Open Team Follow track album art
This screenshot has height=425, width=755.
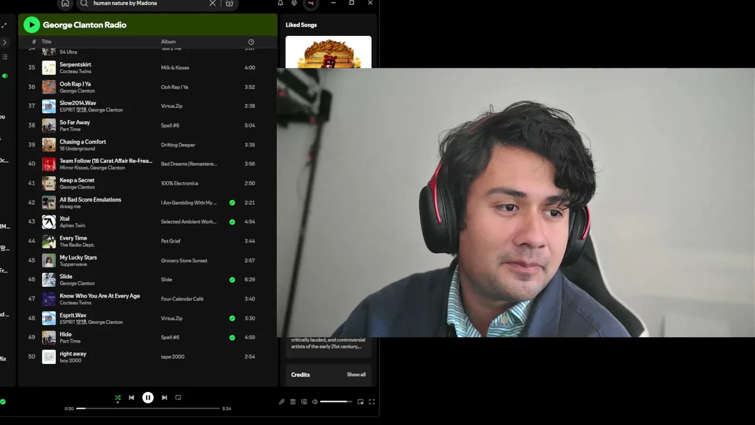coord(49,164)
